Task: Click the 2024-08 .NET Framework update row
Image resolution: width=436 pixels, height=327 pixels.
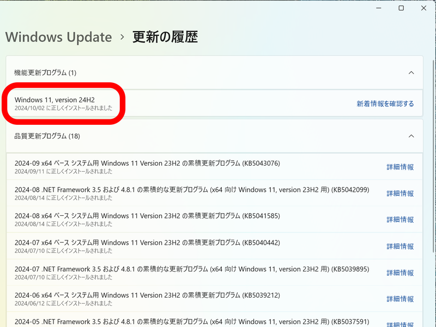Action: pos(163,193)
